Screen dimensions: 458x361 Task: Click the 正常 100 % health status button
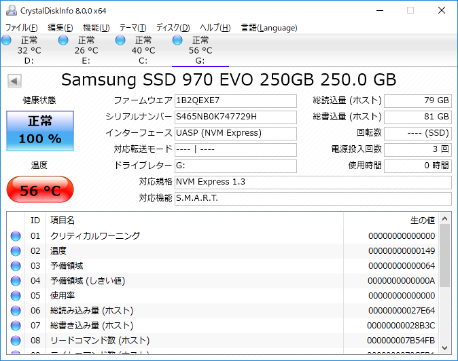(40, 131)
